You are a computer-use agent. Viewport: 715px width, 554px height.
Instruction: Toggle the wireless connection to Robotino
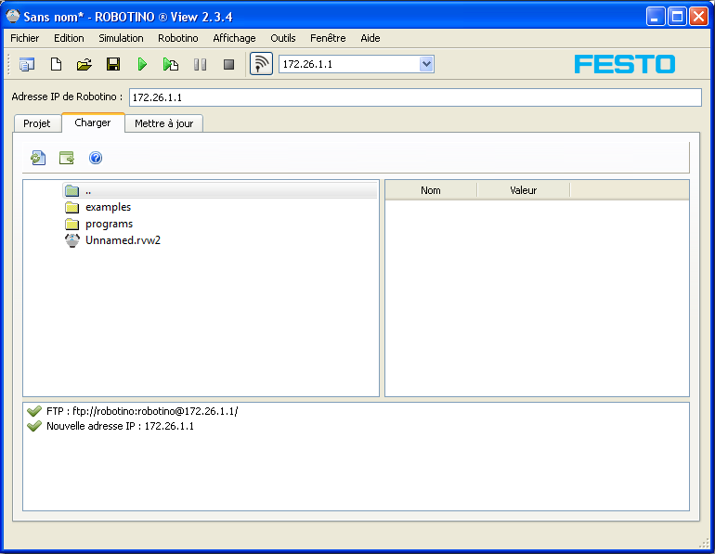click(x=261, y=64)
